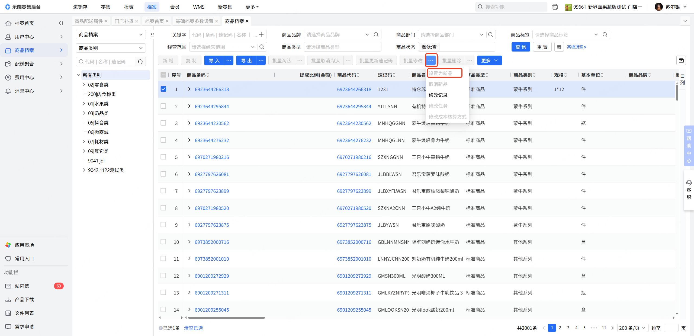This screenshot has width=694, height=336.
Task: Click the horizontal scrollbar under the table
Action: point(226,318)
